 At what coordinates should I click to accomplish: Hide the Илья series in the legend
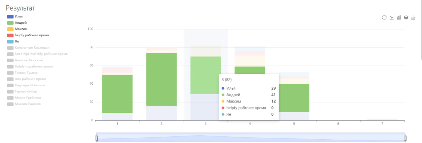(10, 16)
